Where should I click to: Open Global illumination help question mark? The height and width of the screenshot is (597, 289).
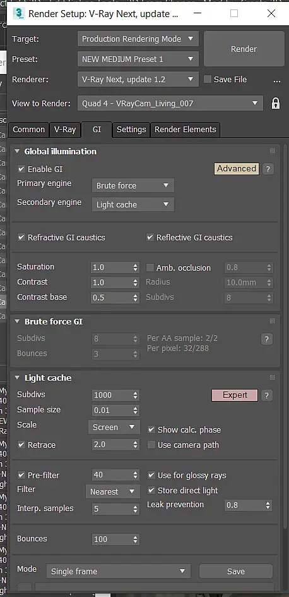click(x=268, y=169)
